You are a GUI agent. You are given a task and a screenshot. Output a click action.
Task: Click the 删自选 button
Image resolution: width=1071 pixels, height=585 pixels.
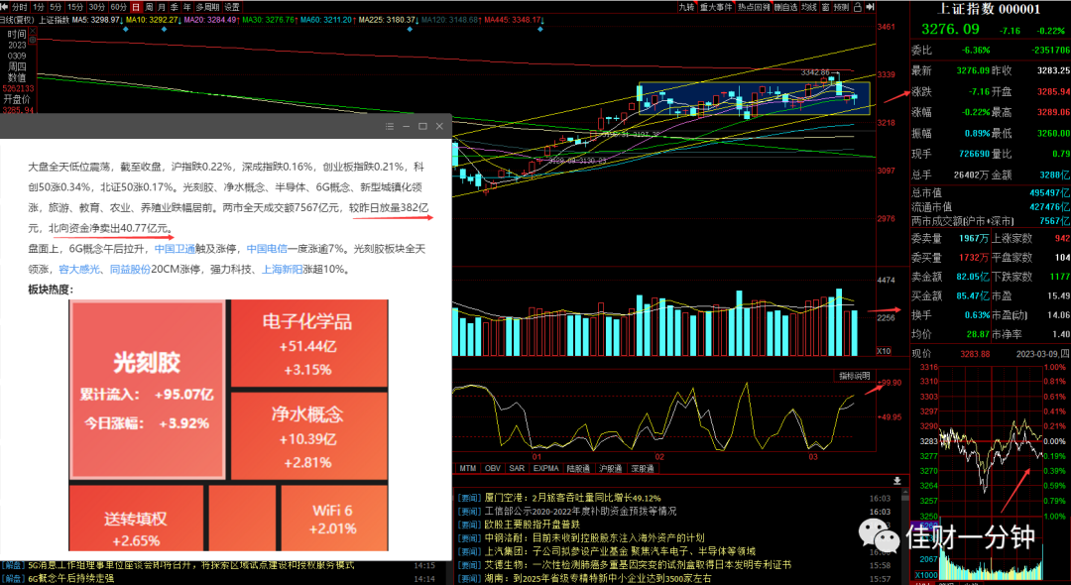click(786, 7)
